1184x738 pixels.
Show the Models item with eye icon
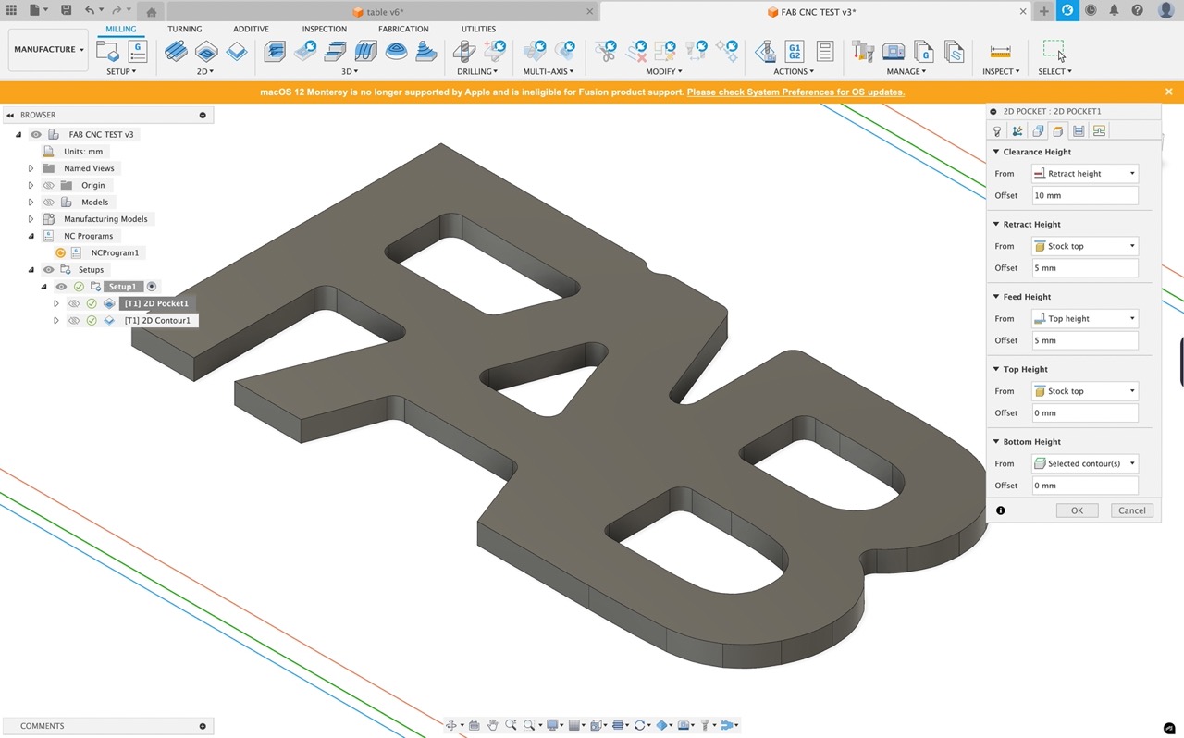(49, 202)
